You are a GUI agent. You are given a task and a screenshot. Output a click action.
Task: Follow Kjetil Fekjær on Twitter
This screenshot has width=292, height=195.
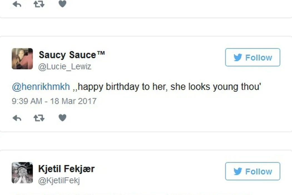253,171
